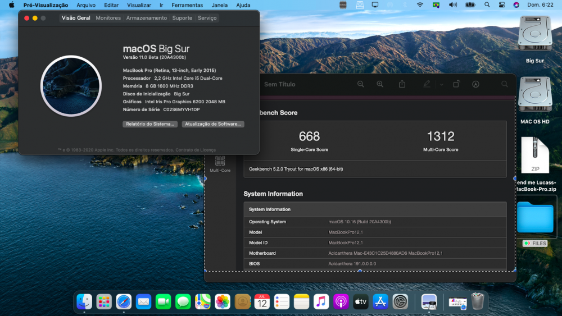Zoom out in the Preview window toolbar
This screenshot has height=316, width=562.
click(361, 84)
